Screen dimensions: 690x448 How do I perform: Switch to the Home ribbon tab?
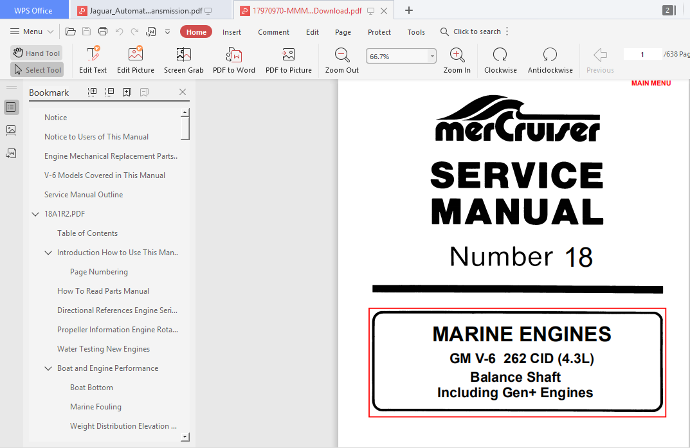[x=196, y=31]
